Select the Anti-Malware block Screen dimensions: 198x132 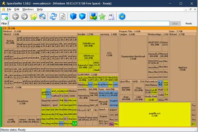pos(151,85)
